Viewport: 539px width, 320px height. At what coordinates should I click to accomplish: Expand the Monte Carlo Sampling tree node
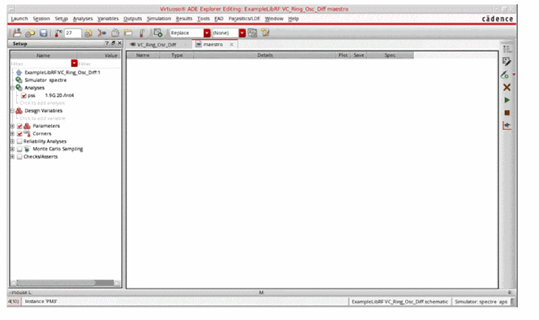pos(12,149)
